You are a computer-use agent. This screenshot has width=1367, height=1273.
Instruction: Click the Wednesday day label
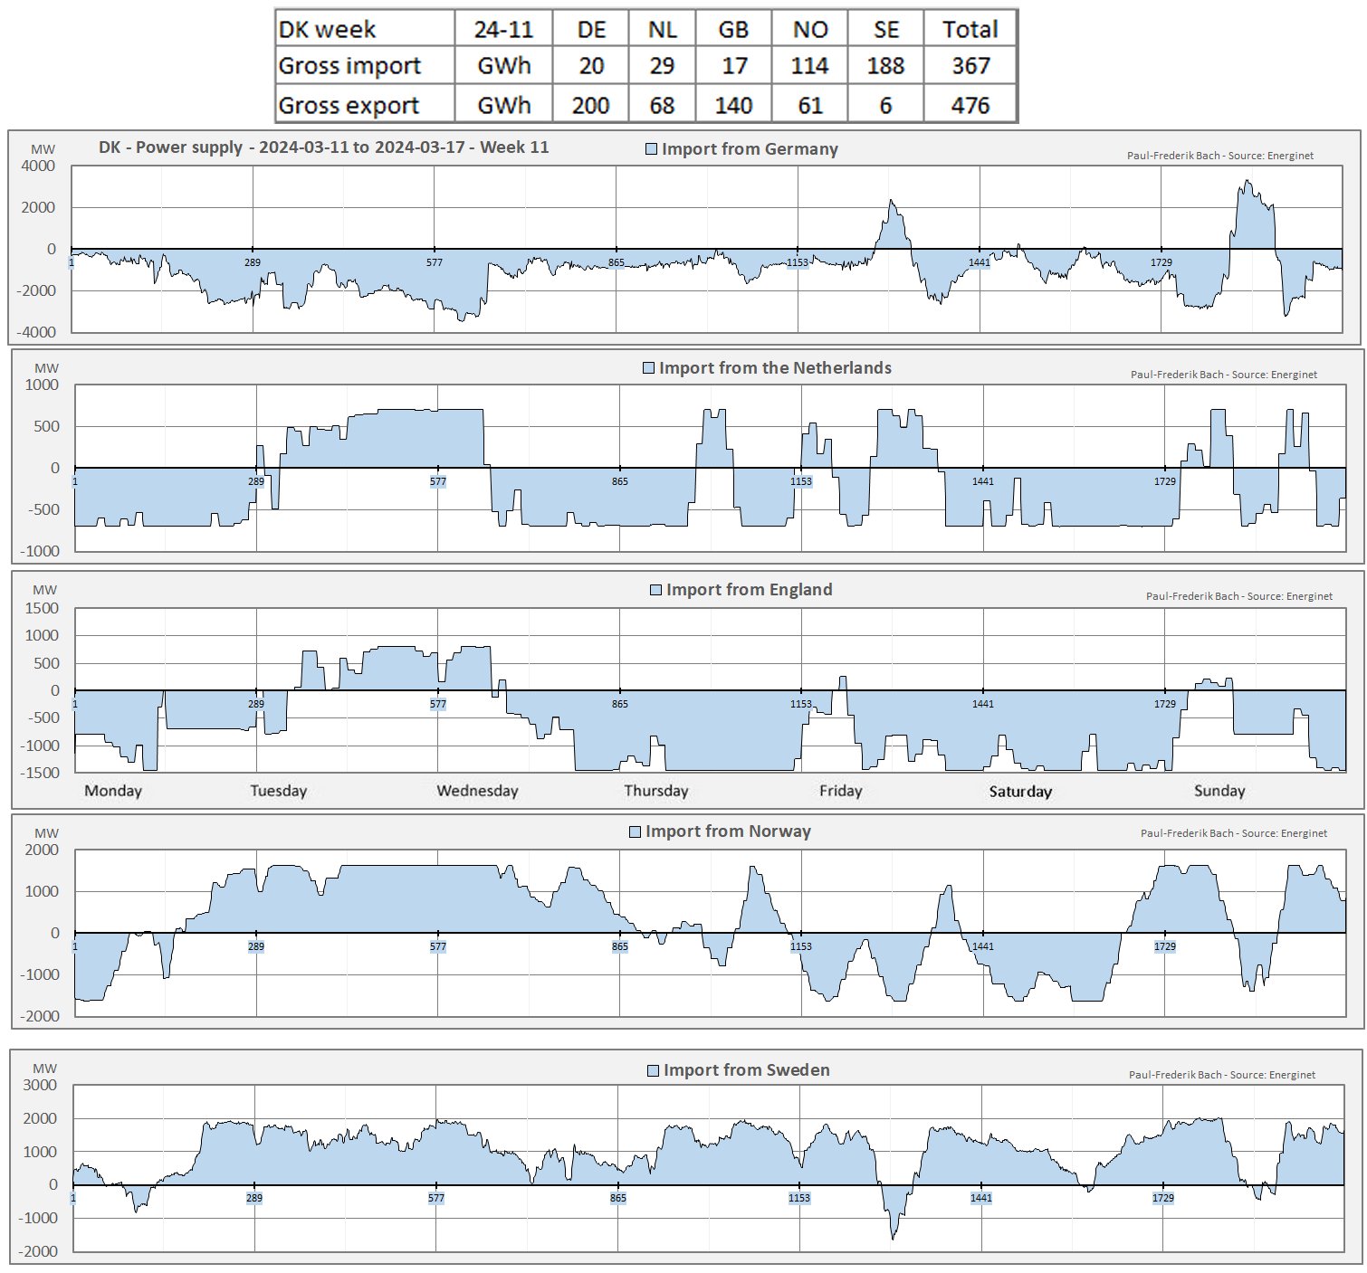[x=477, y=791]
